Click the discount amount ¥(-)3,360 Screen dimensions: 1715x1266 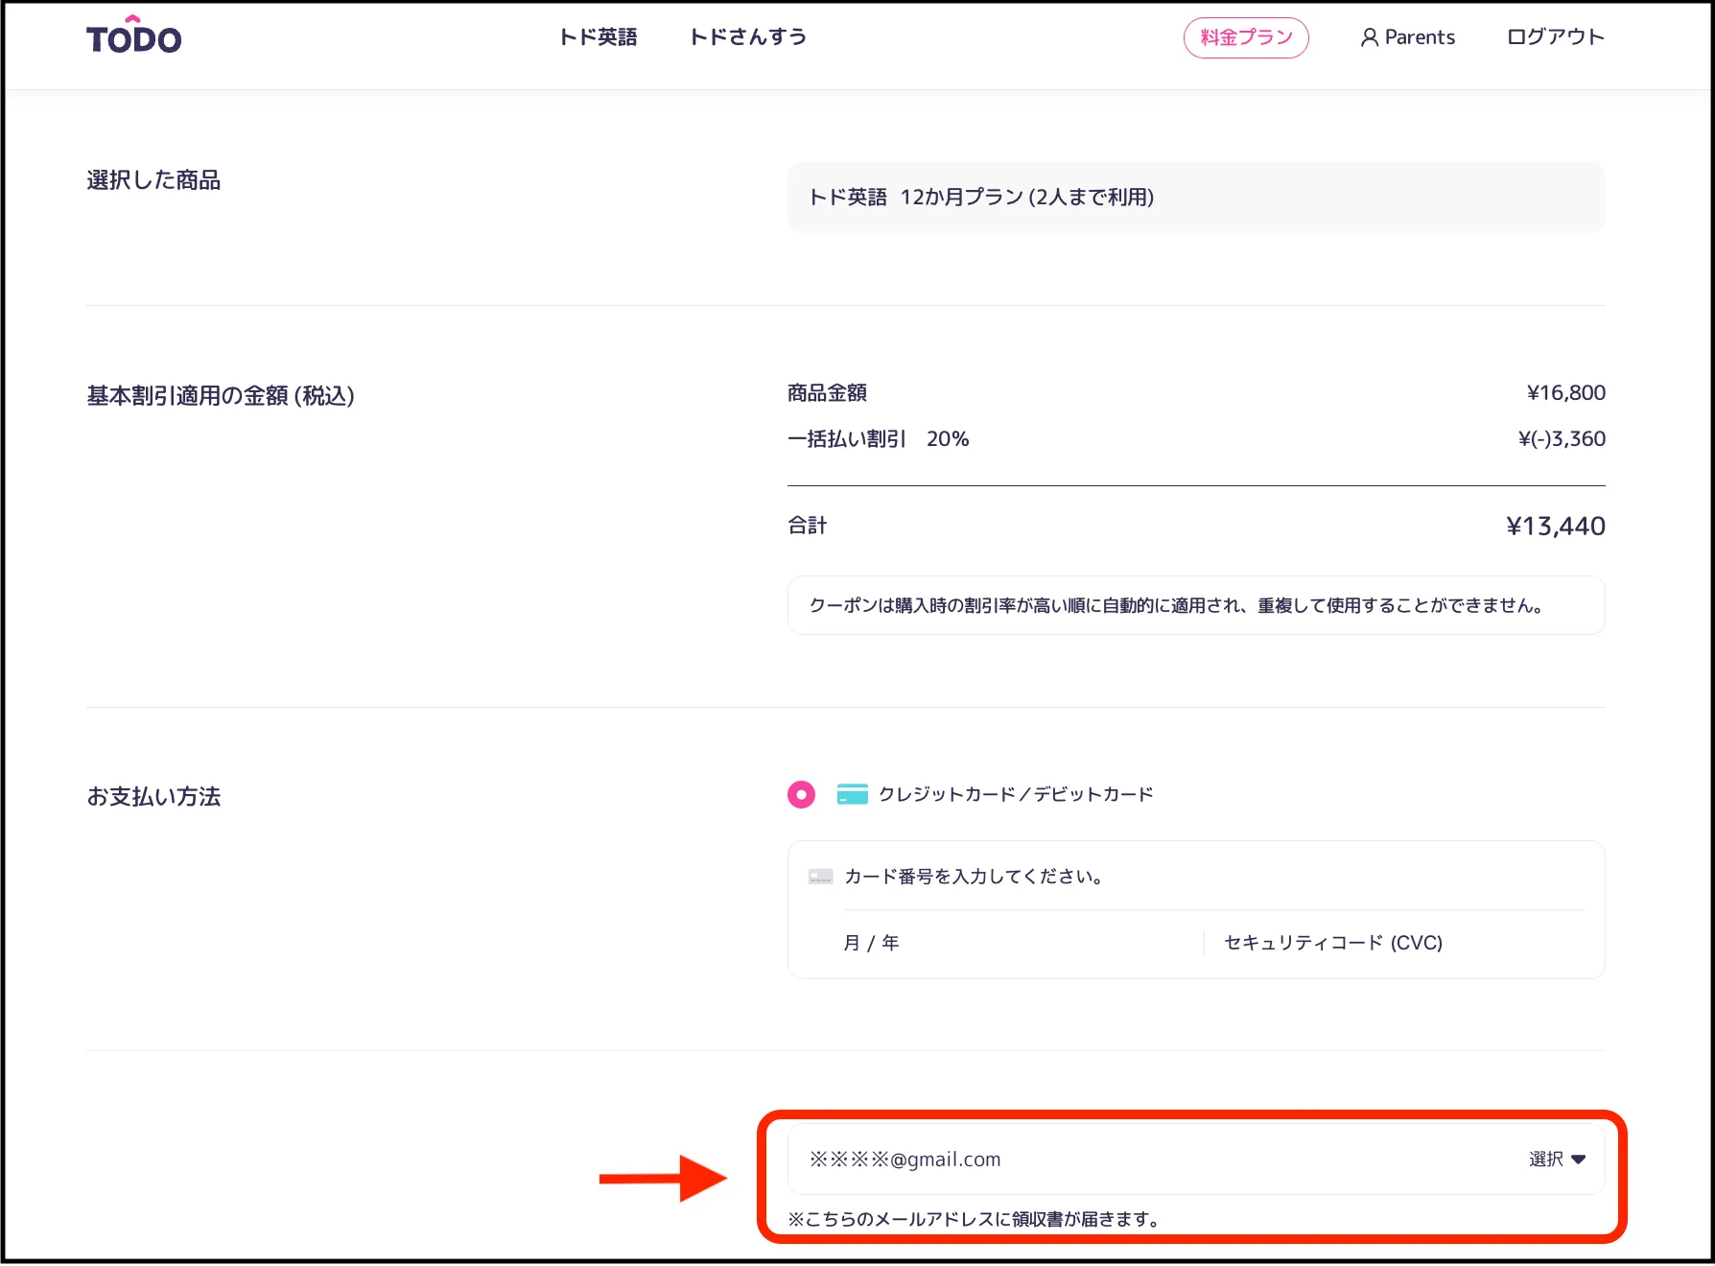[x=1562, y=438]
